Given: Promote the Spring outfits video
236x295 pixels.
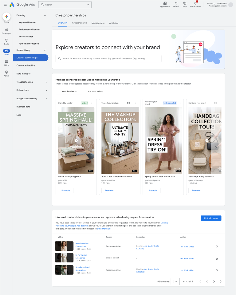Looking at the screenshot, I should point(153,191).
